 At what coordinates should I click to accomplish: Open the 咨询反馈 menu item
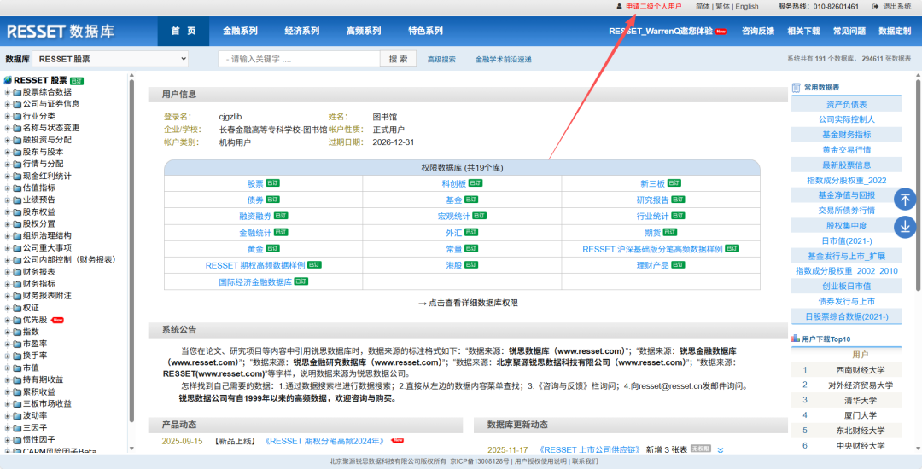click(x=758, y=31)
